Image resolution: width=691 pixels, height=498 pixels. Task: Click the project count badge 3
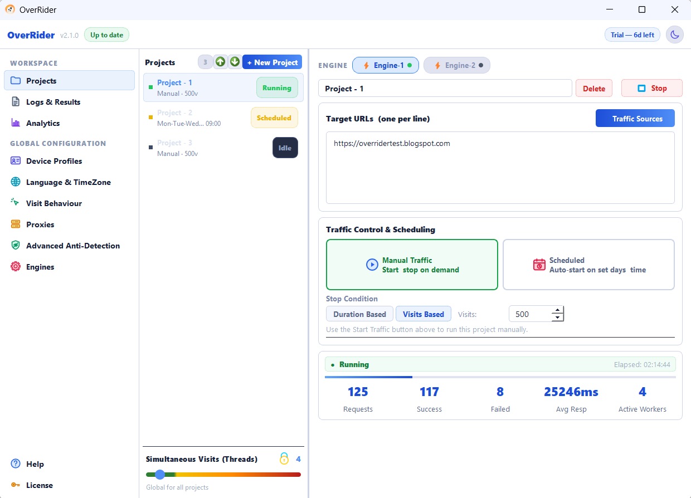(205, 62)
